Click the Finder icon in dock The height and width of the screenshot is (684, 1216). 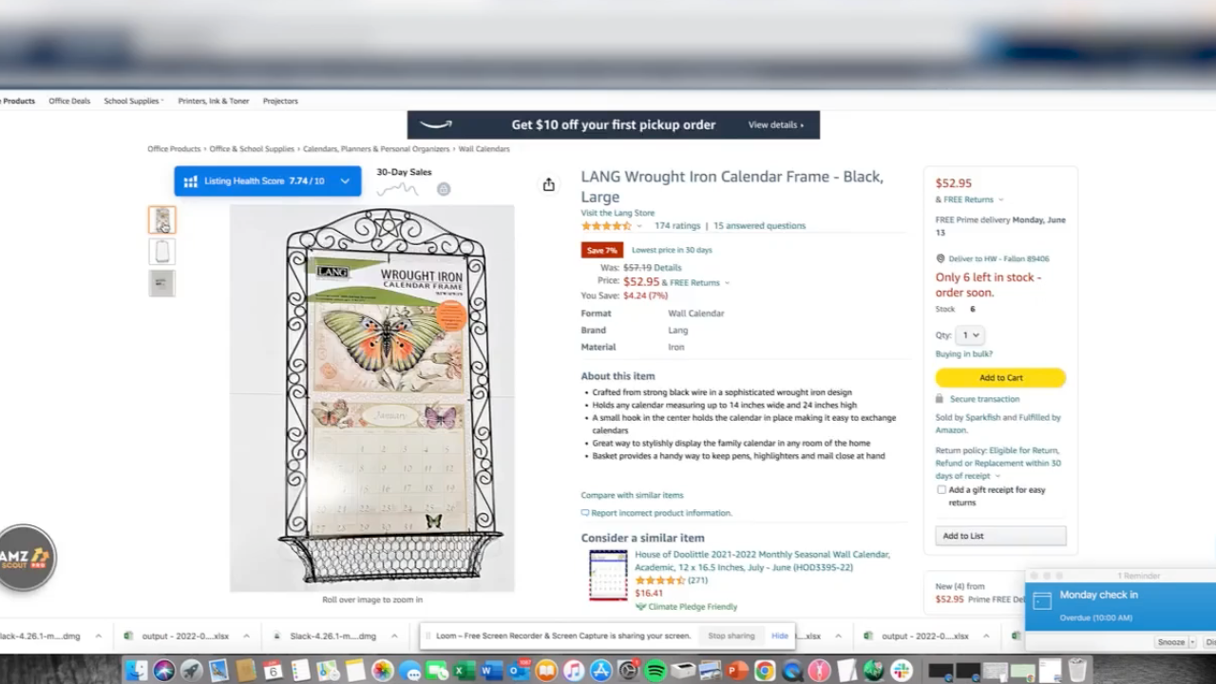tap(137, 671)
